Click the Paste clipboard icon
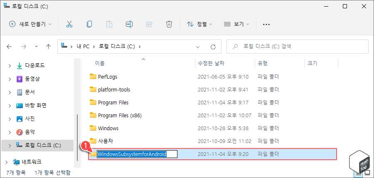This screenshot has height=178, width=374. tap(109, 24)
